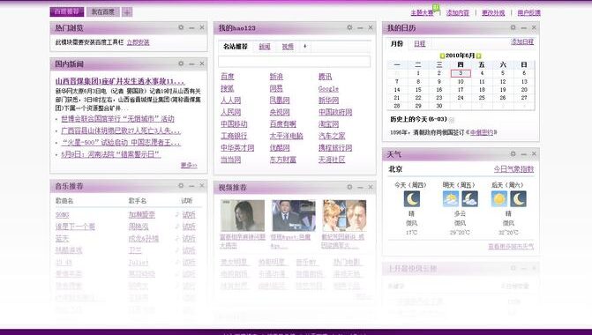Image resolution: width=592 pixels, height=335 pixels.
Task: Open 今日气象指数 link
Action: 513,169
